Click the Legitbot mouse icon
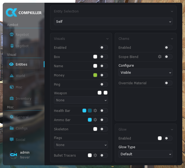The width and height of the screenshot is (185, 168). 12,46
